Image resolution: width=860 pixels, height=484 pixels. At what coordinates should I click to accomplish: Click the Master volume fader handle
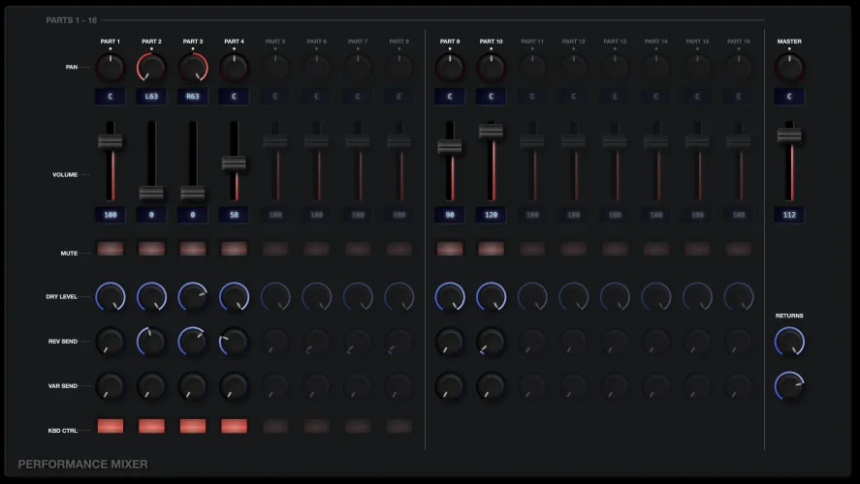pos(789,136)
